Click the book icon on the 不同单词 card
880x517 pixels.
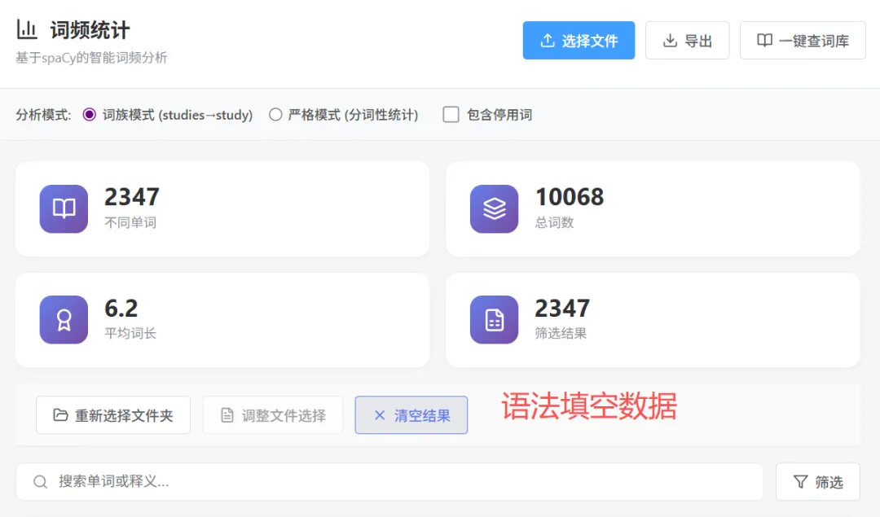64,208
